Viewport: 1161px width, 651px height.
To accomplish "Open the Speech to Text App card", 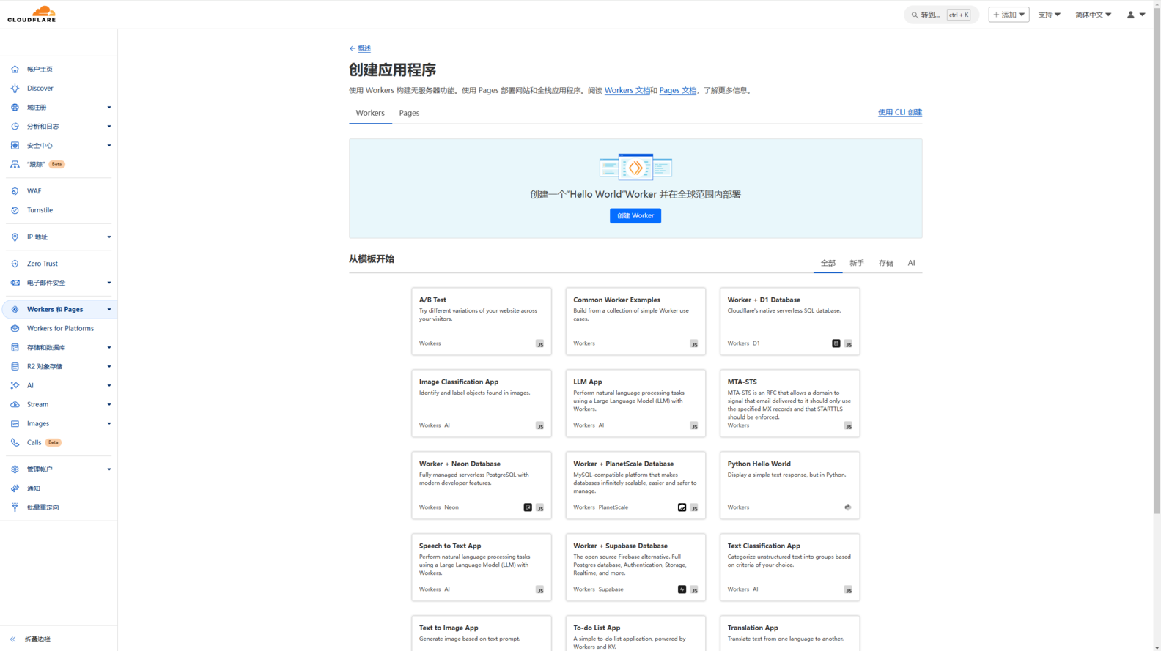I will (x=482, y=568).
